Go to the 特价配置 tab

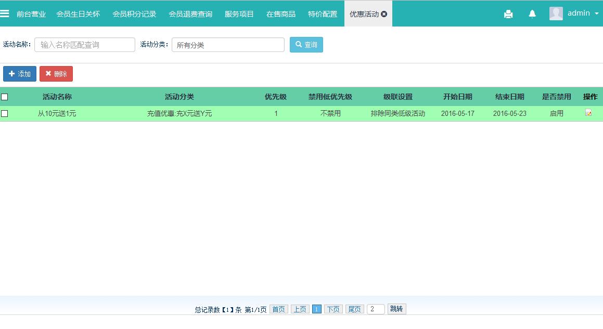[x=323, y=14]
